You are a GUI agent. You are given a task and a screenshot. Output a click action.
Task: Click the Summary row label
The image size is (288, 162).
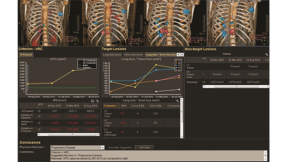(192, 82)
